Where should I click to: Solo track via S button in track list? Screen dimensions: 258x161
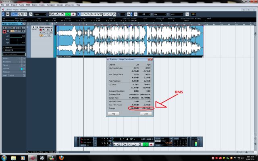[x=37, y=27]
